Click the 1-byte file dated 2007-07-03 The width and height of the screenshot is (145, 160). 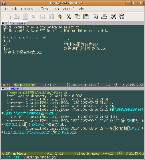tap(113, 117)
